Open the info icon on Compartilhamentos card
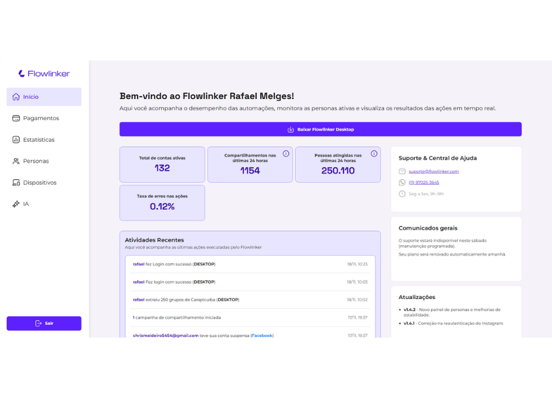This screenshot has width=552, height=398. 287,153
